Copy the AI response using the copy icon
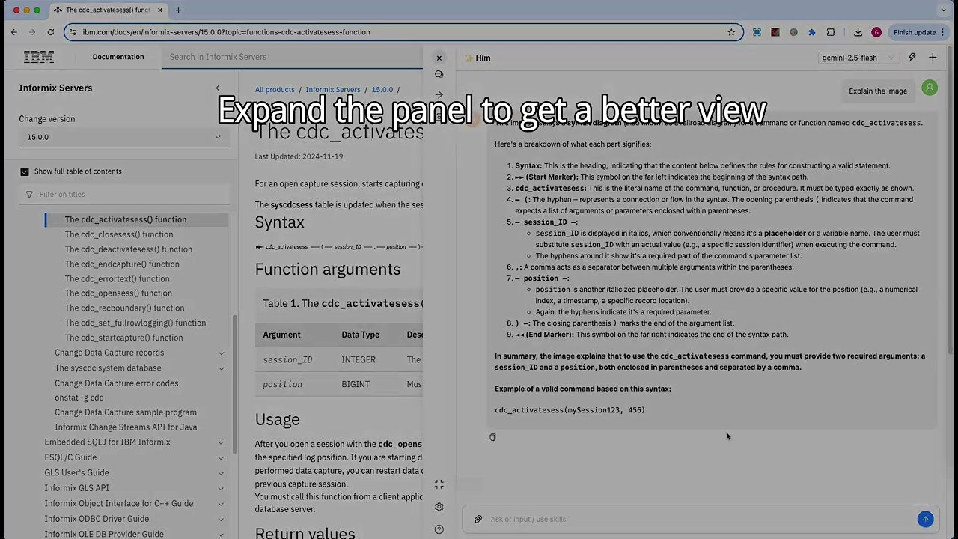 coord(492,436)
